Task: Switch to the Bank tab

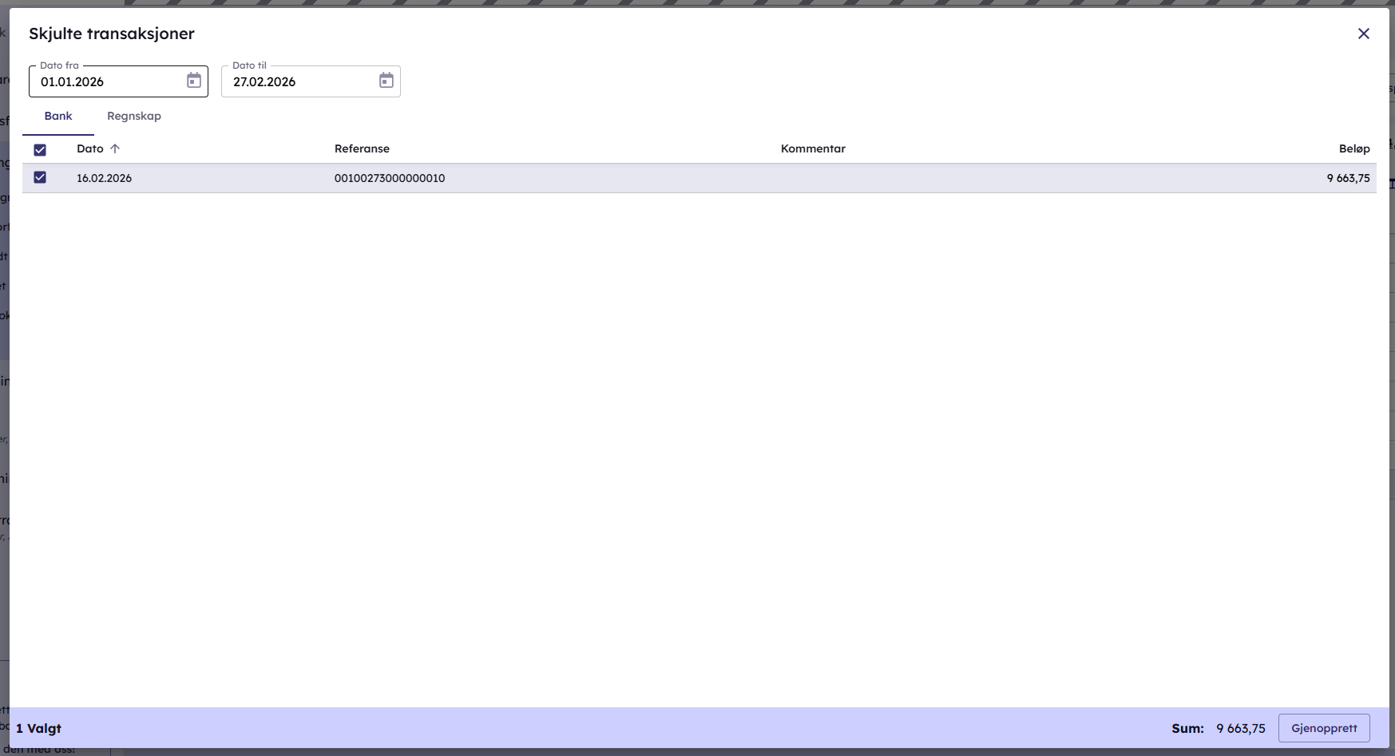Action: (x=58, y=117)
